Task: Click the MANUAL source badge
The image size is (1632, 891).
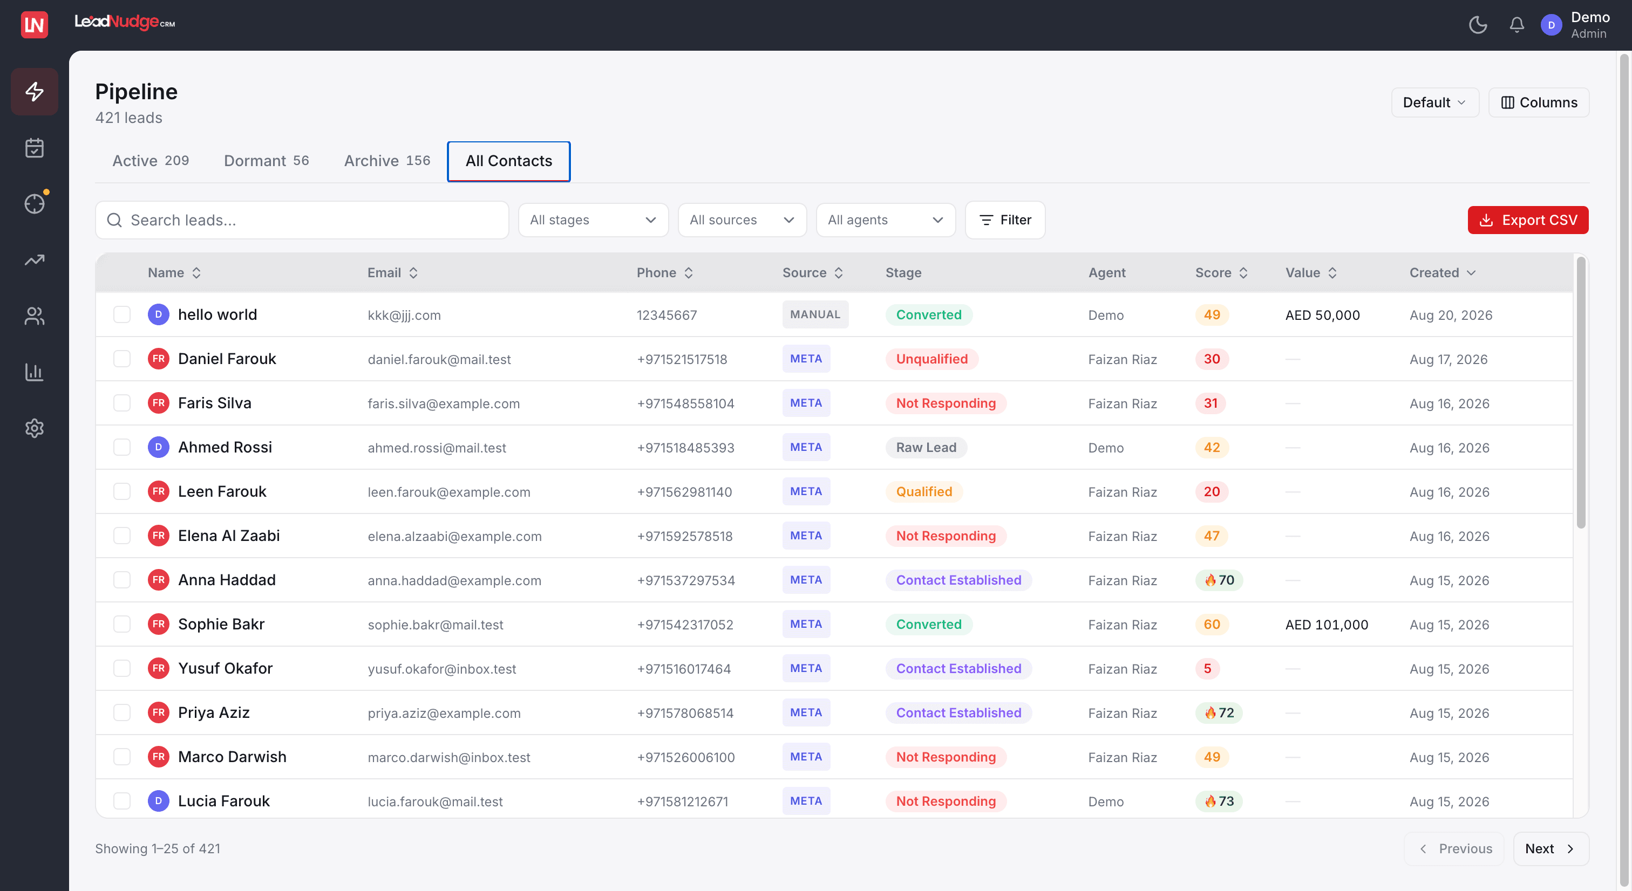Action: tap(815, 315)
